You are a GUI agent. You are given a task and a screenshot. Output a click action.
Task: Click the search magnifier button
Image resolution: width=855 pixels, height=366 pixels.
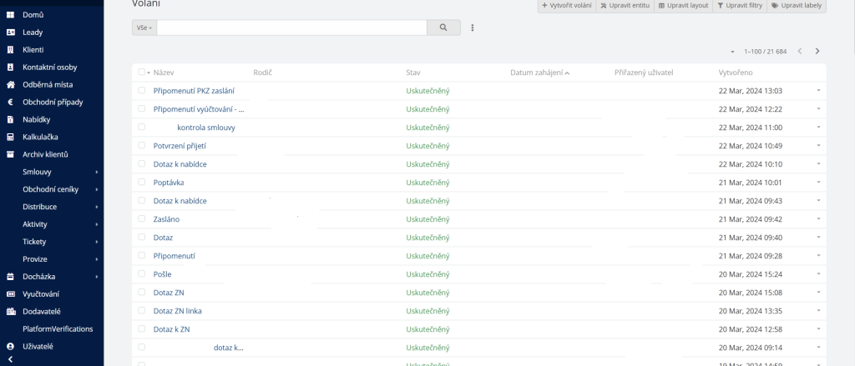point(443,28)
